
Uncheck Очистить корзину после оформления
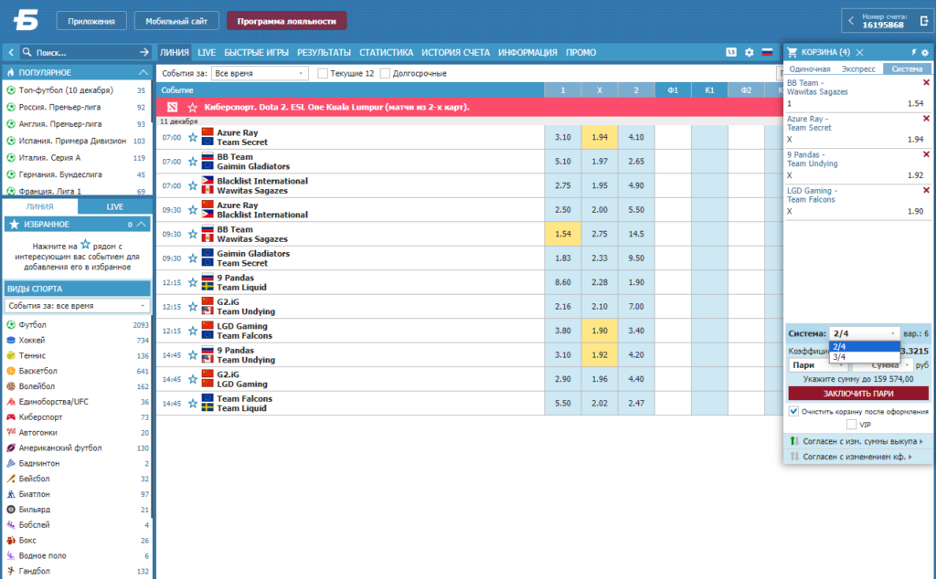(793, 412)
